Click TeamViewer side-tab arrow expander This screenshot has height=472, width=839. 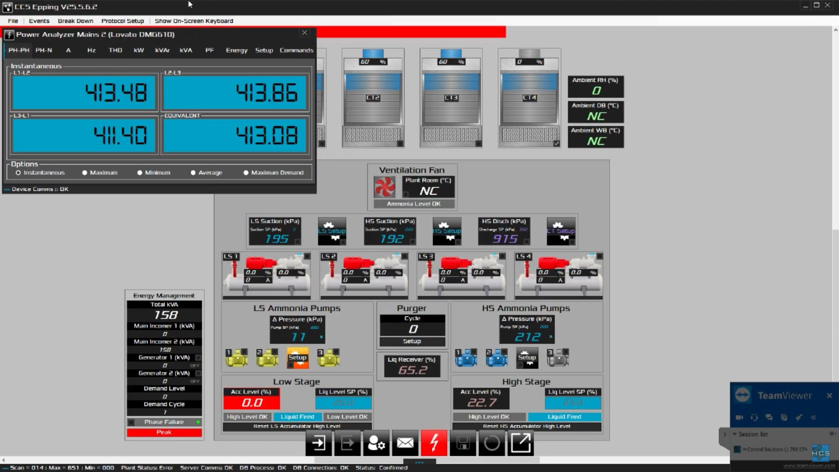tap(724, 434)
